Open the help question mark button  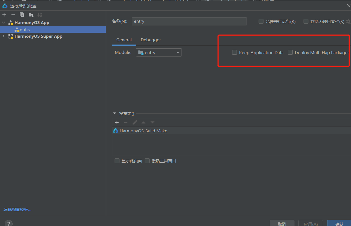click(x=8, y=224)
